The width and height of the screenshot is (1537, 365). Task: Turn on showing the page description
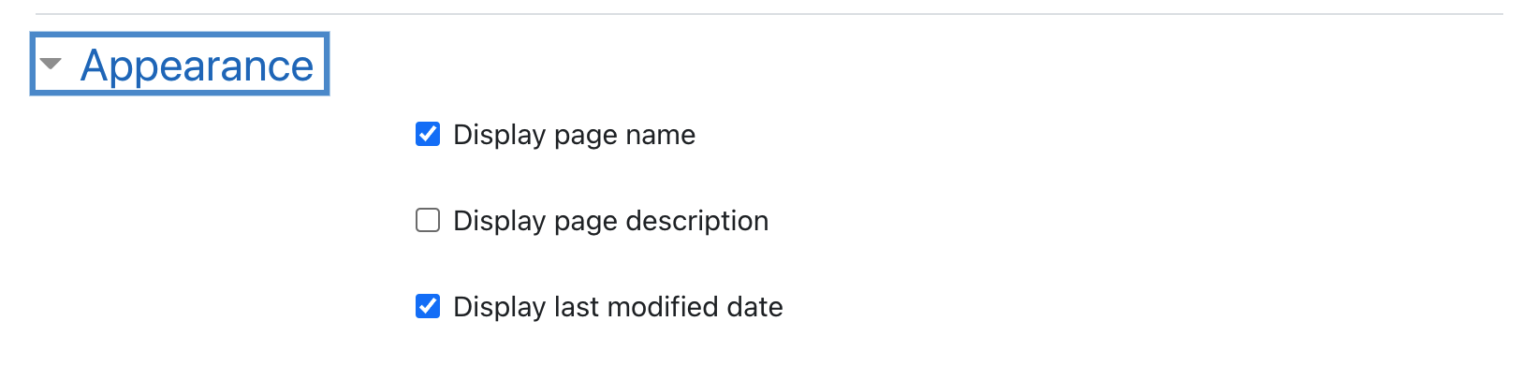point(428,220)
